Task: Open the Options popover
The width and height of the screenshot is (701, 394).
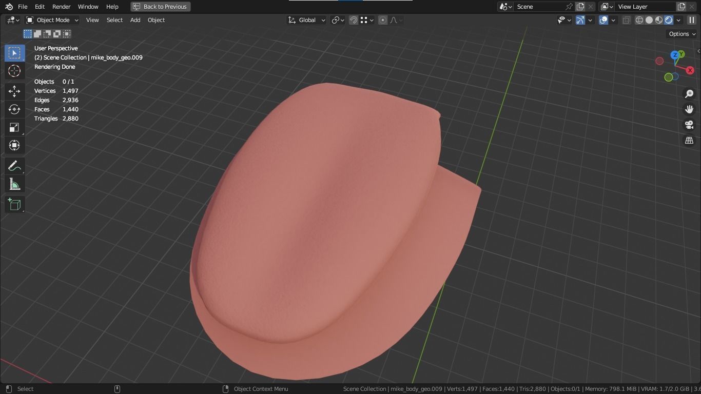Action: (682, 34)
